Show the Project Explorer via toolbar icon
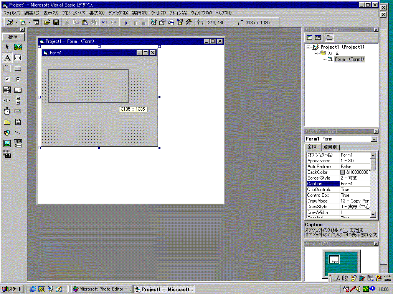 click(154, 23)
